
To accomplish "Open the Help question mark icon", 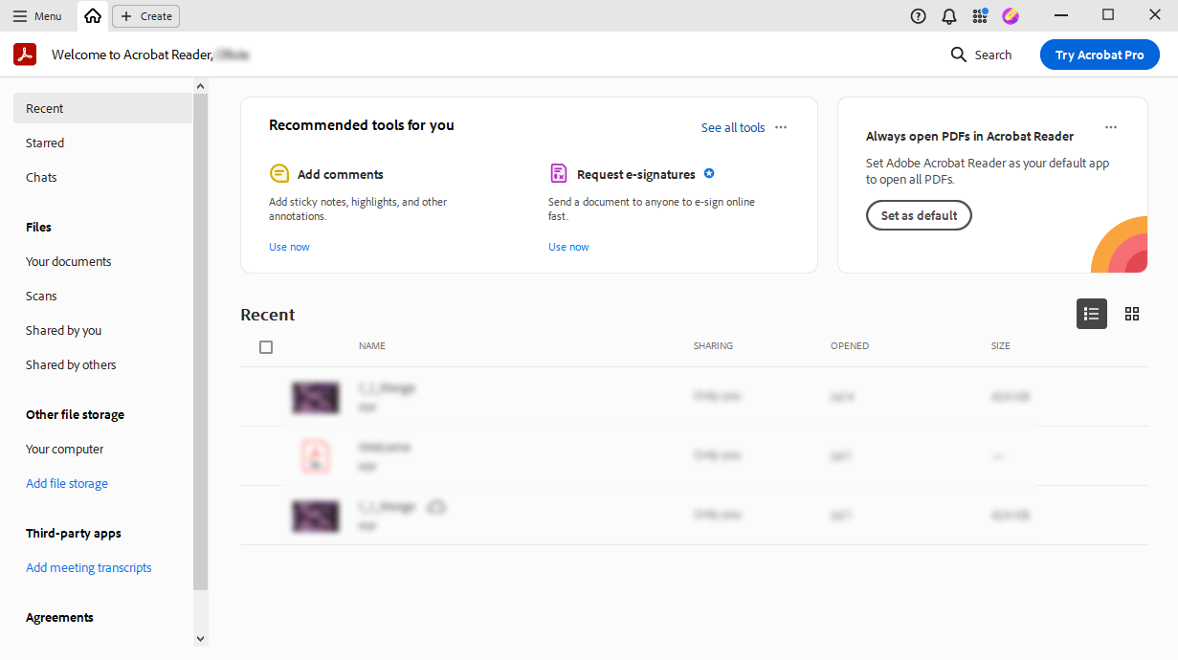I will [x=919, y=16].
